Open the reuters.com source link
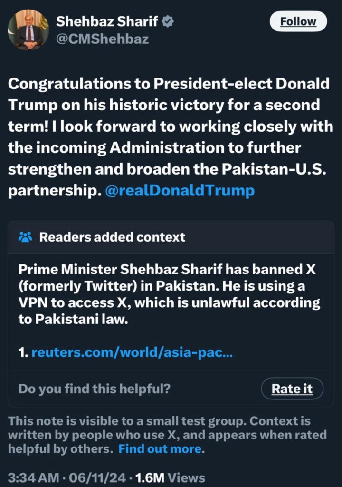342x487 pixels. click(x=132, y=353)
